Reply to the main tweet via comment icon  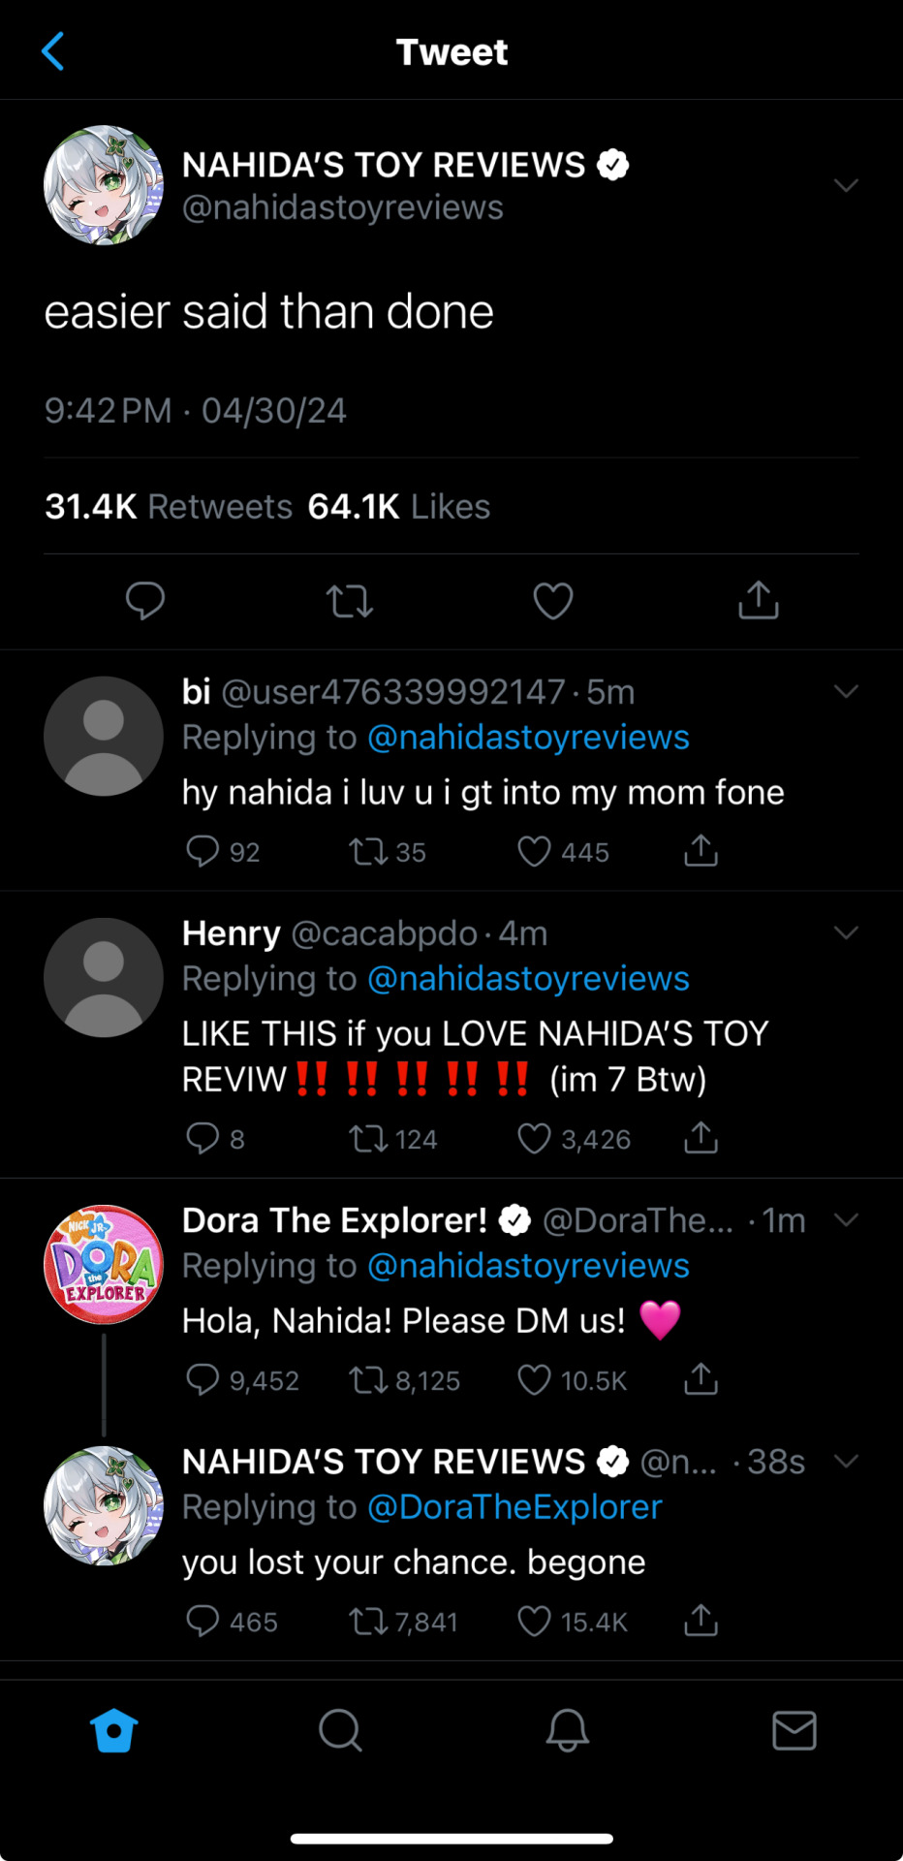click(x=145, y=600)
